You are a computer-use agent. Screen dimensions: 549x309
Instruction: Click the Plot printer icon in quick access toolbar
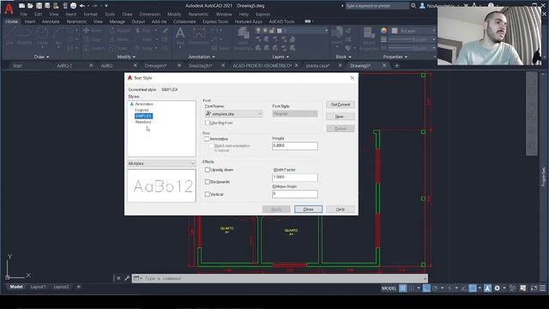(x=74, y=6)
